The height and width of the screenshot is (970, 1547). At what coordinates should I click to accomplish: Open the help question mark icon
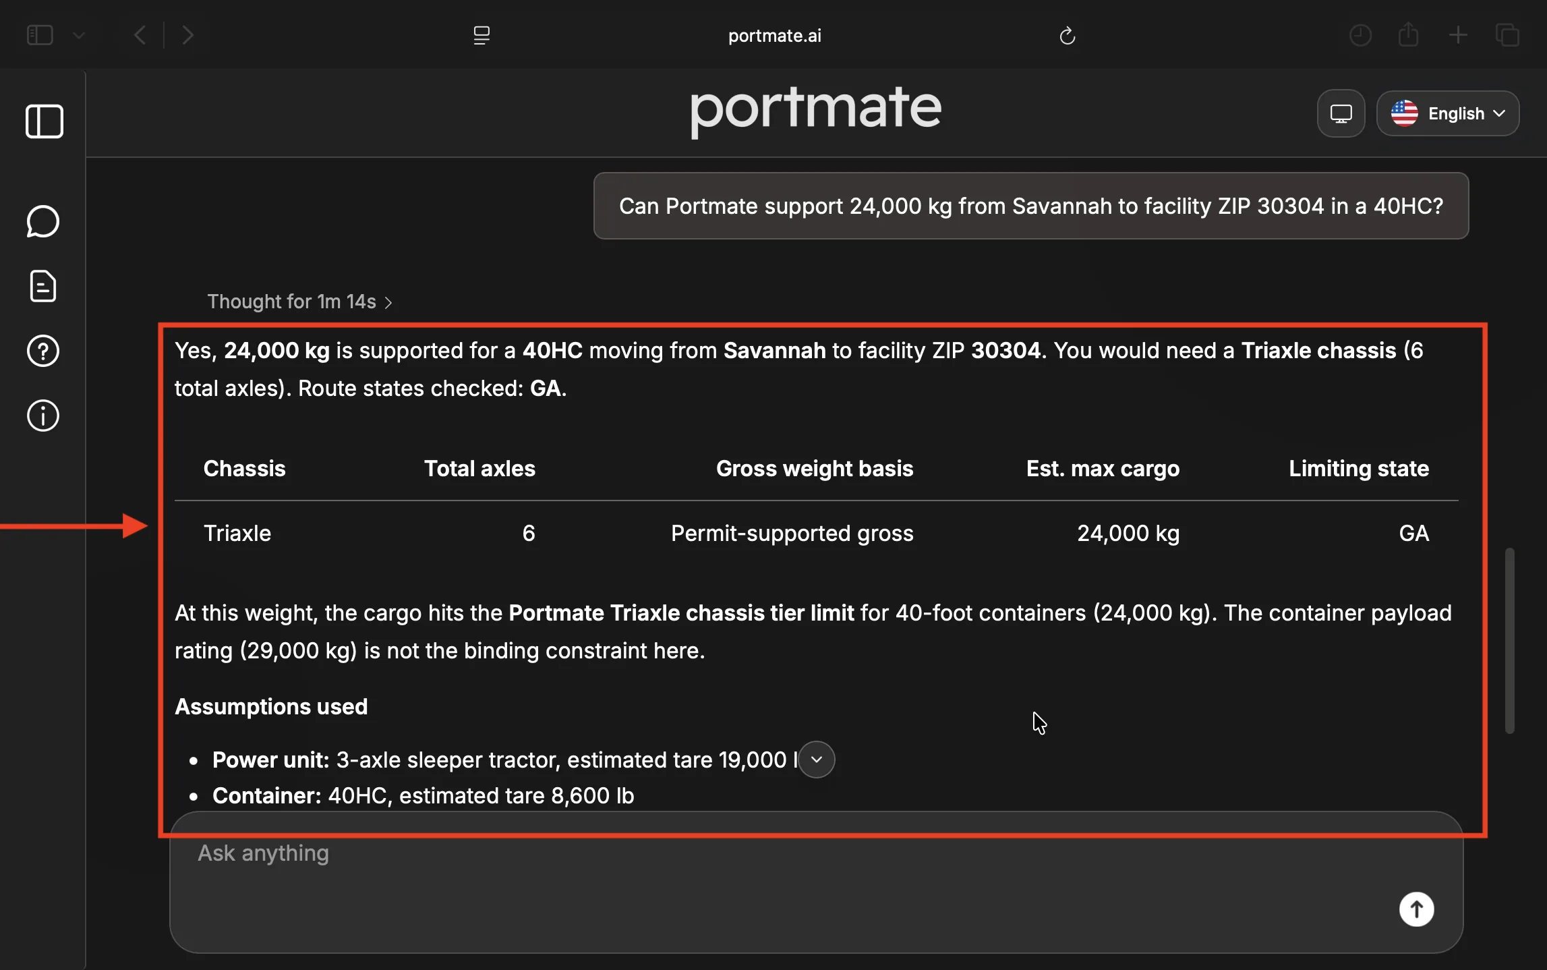coord(43,351)
